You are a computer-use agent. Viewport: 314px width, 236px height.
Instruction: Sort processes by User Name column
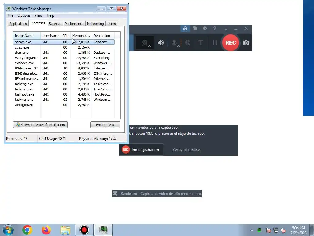50,36
